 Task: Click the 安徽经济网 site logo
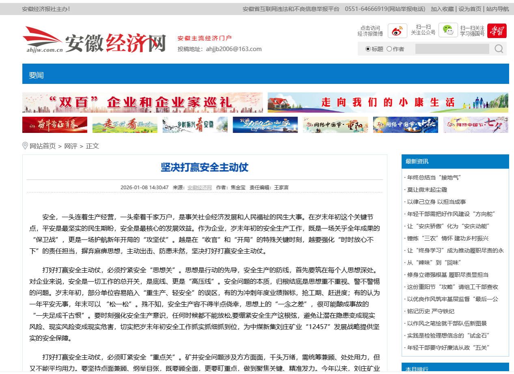94,41
